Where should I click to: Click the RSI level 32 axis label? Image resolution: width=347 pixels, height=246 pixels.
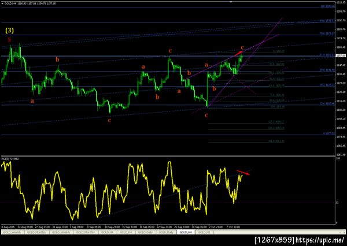click(338, 203)
